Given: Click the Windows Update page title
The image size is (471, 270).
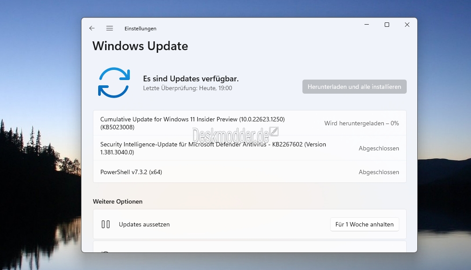Looking at the screenshot, I should coord(140,46).
